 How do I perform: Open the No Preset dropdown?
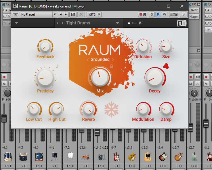[38, 14]
